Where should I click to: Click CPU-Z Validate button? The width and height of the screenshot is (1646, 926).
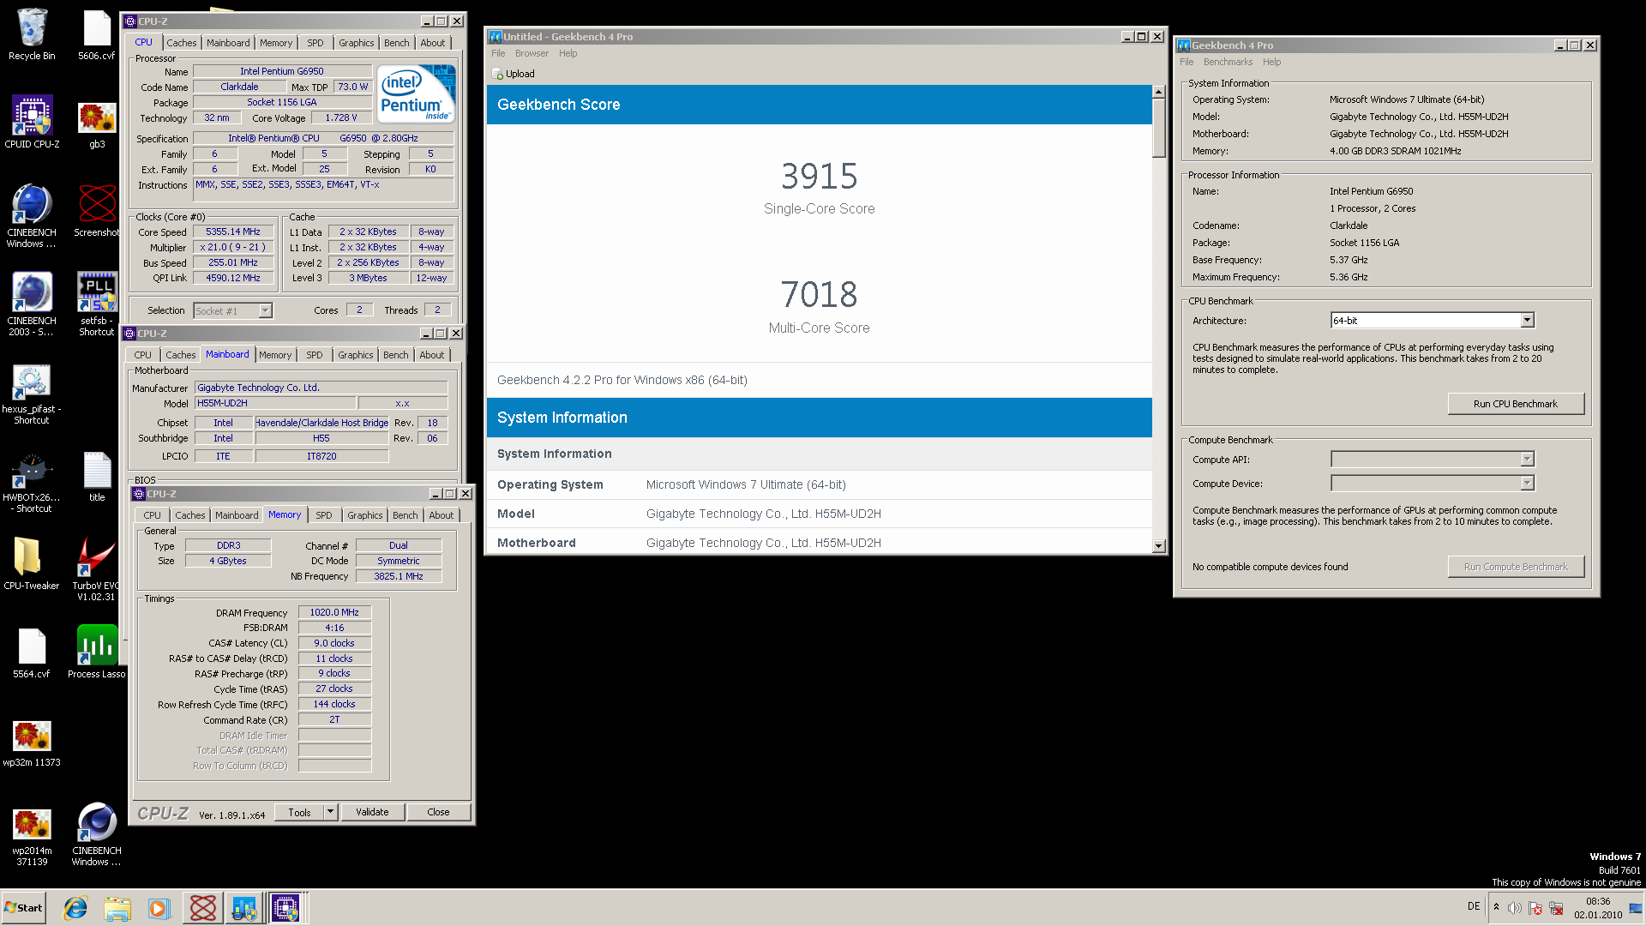click(x=372, y=812)
